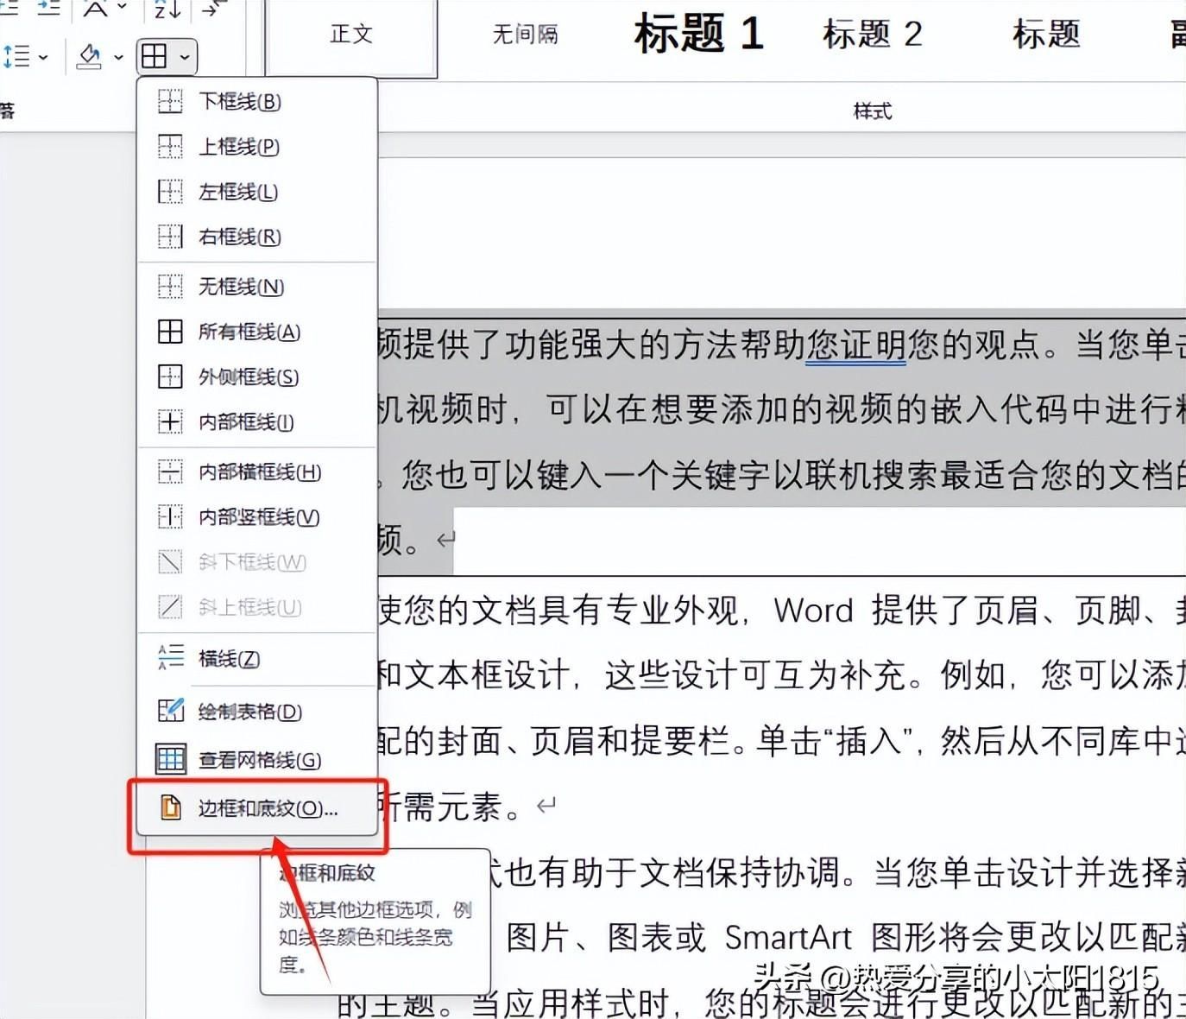Click the no border icon (无框线)
Viewport: 1186px width, 1019px height.
coord(170,287)
